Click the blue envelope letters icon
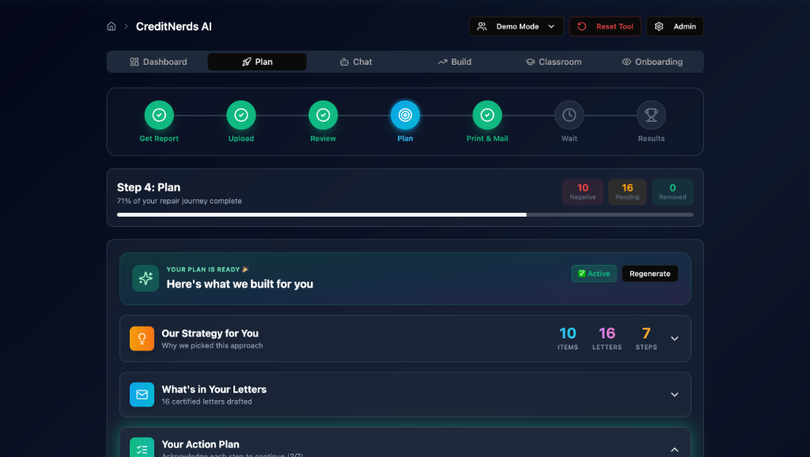The width and height of the screenshot is (810, 457). 142,395
